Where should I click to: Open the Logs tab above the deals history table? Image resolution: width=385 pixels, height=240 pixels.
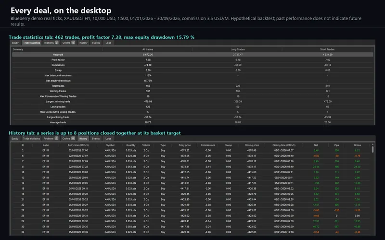click(108, 139)
